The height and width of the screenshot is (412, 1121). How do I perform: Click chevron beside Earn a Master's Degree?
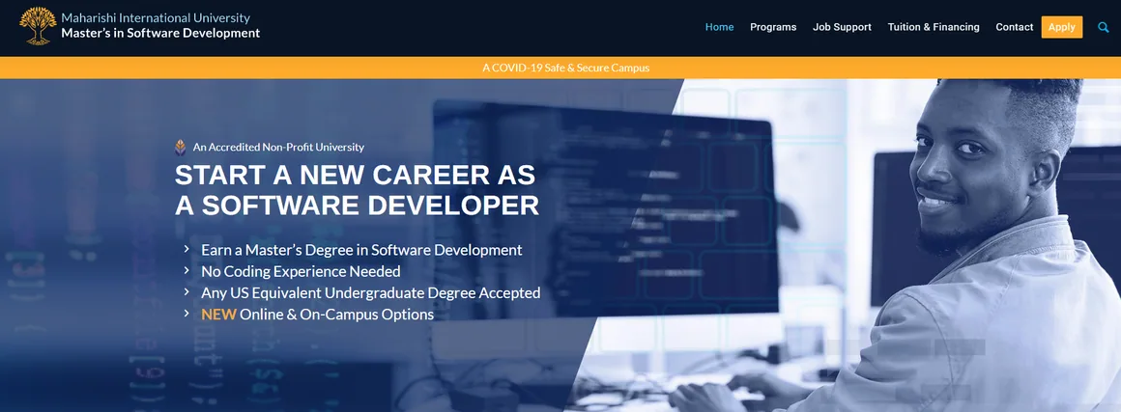click(x=186, y=249)
